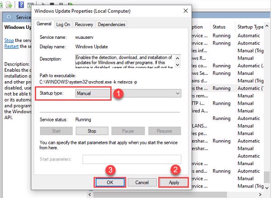Go to the Dependencies tab
The height and width of the screenshot is (198, 271).
[111, 24]
